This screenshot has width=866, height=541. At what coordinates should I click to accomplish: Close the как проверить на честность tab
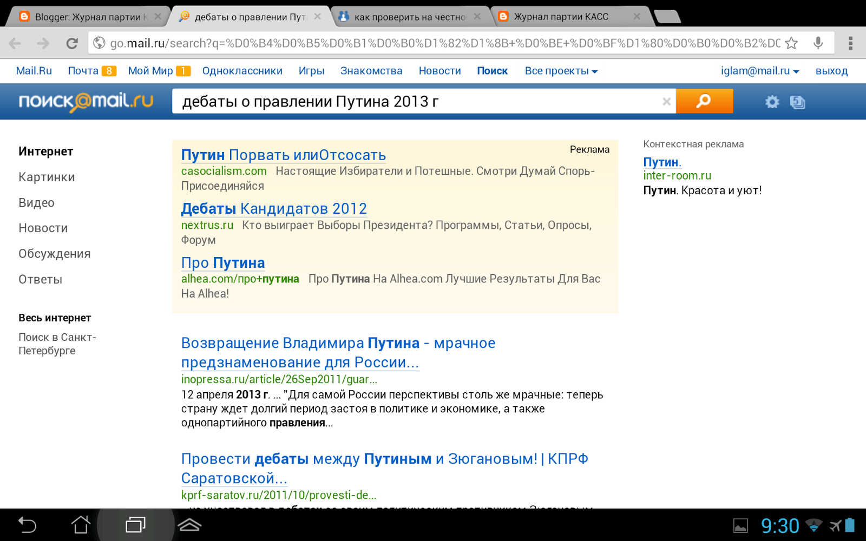tap(477, 17)
